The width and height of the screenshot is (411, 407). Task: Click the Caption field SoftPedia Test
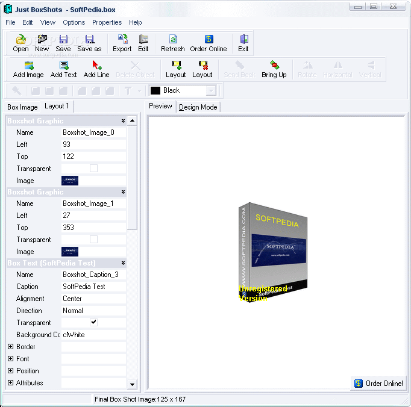point(93,287)
